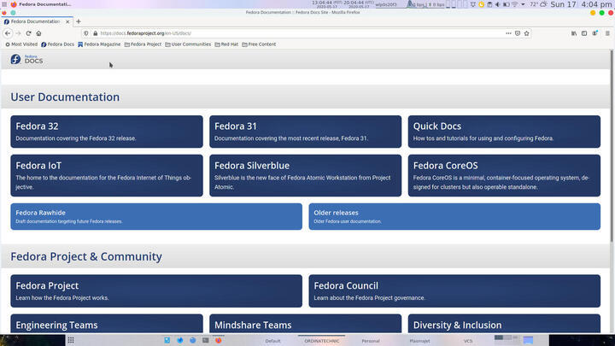Open the page actions three-dot menu
Viewport: 615px width, 346px height.
tap(508, 33)
